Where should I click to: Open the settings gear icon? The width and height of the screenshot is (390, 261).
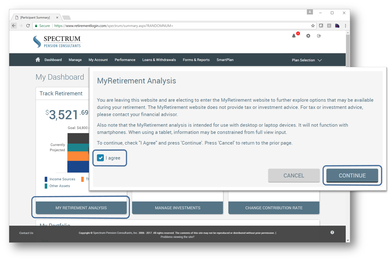[x=308, y=36]
